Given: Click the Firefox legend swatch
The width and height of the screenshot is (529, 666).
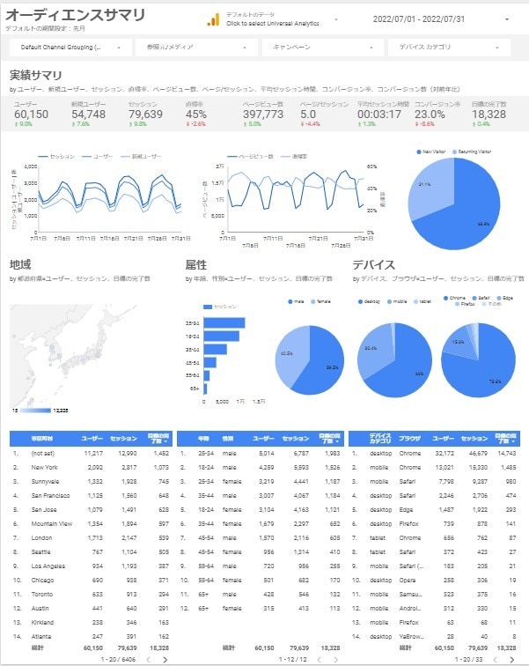Looking at the screenshot, I should click(x=457, y=304).
